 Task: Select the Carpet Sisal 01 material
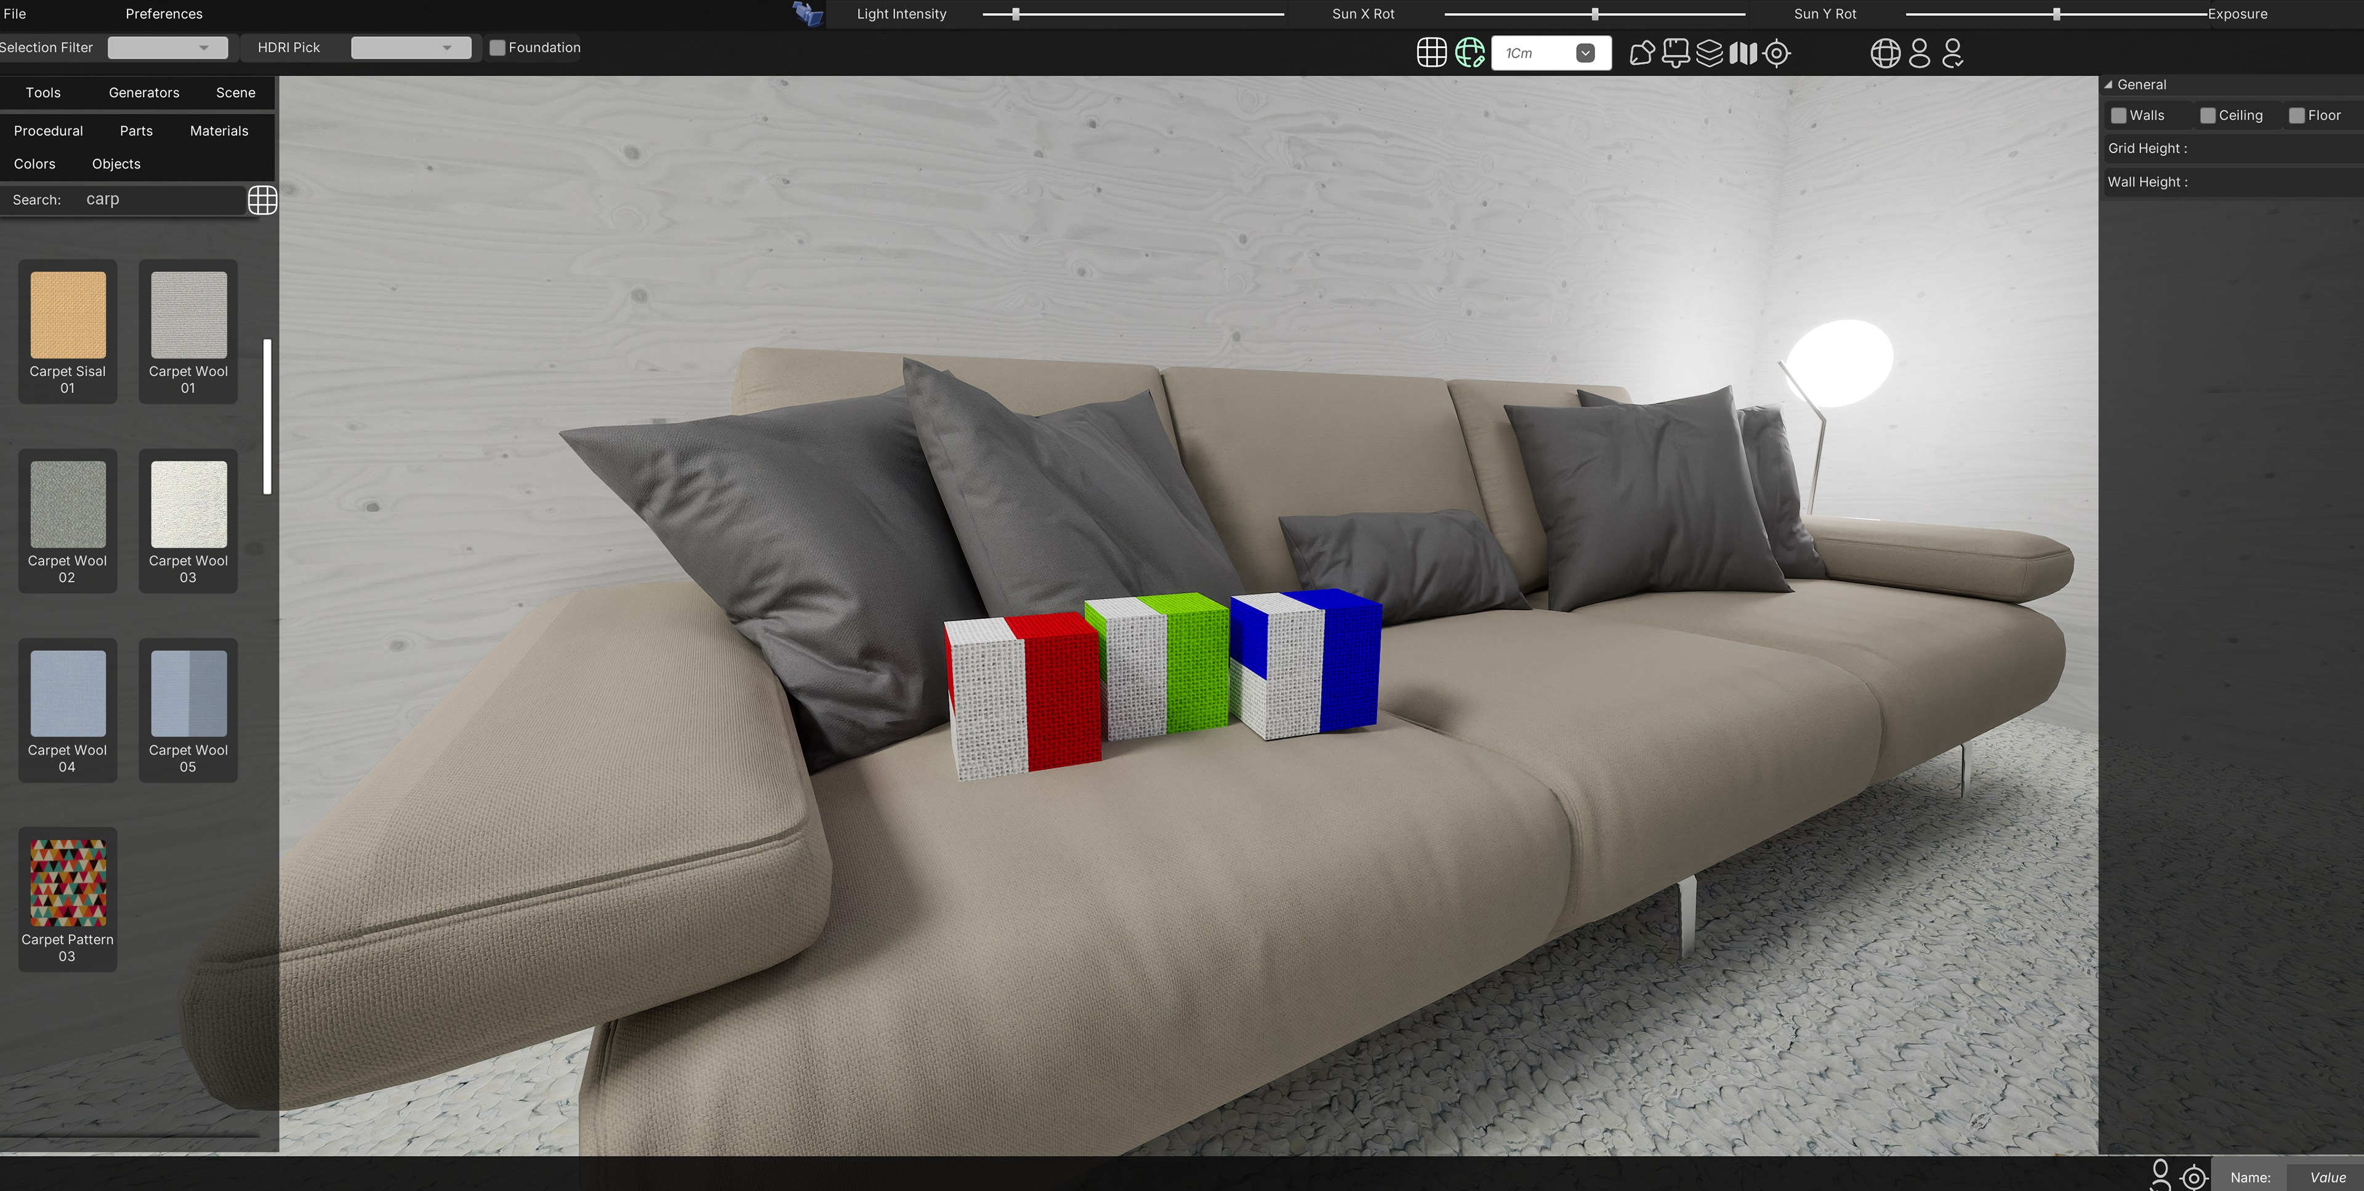point(68,332)
